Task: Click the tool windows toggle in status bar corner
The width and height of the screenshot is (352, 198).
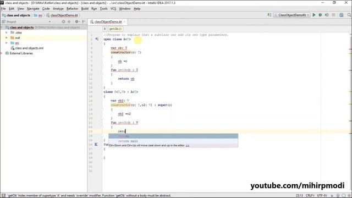Action: click(x=3, y=196)
